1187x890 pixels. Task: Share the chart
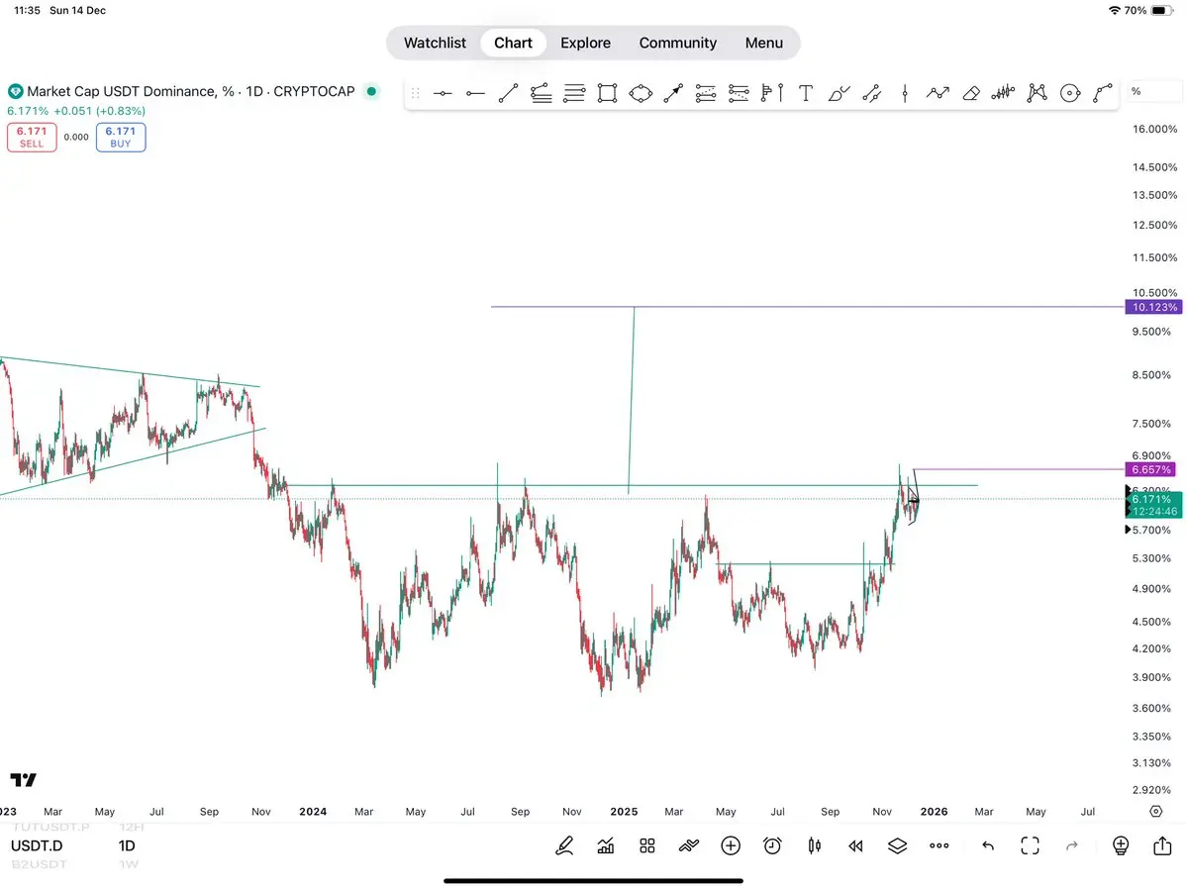(x=1163, y=845)
